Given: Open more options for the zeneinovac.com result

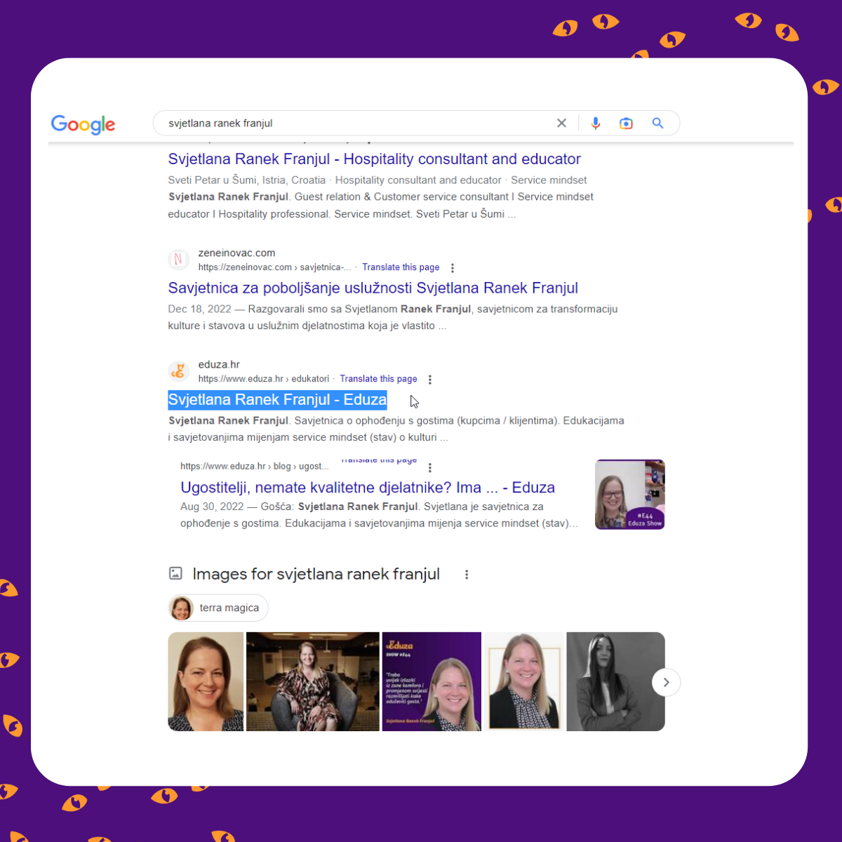Looking at the screenshot, I should pos(453,268).
